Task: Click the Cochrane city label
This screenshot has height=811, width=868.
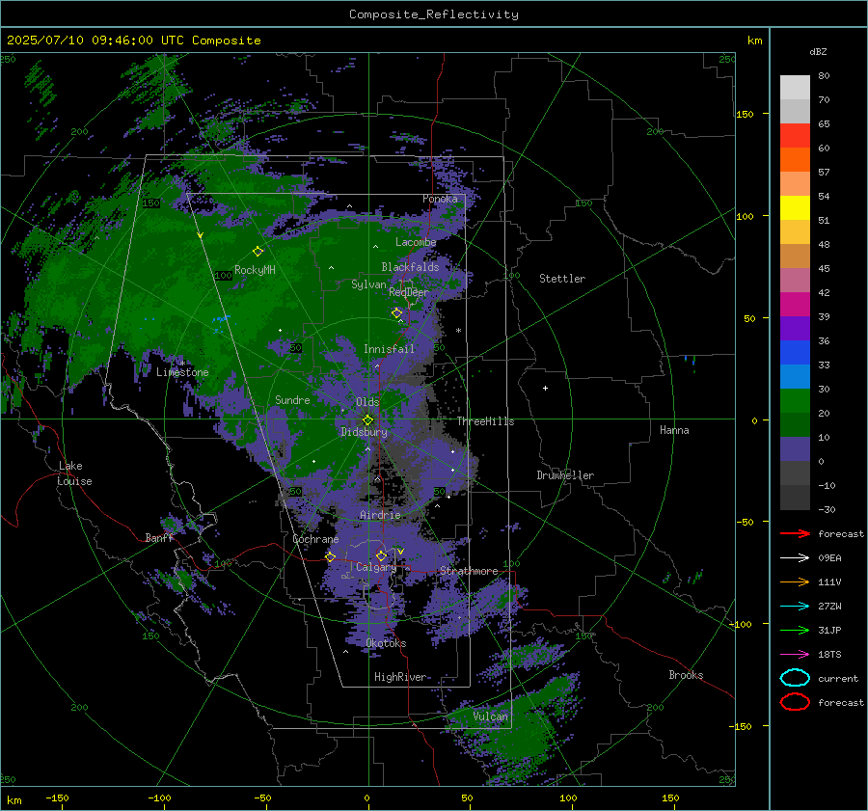Action: point(315,539)
